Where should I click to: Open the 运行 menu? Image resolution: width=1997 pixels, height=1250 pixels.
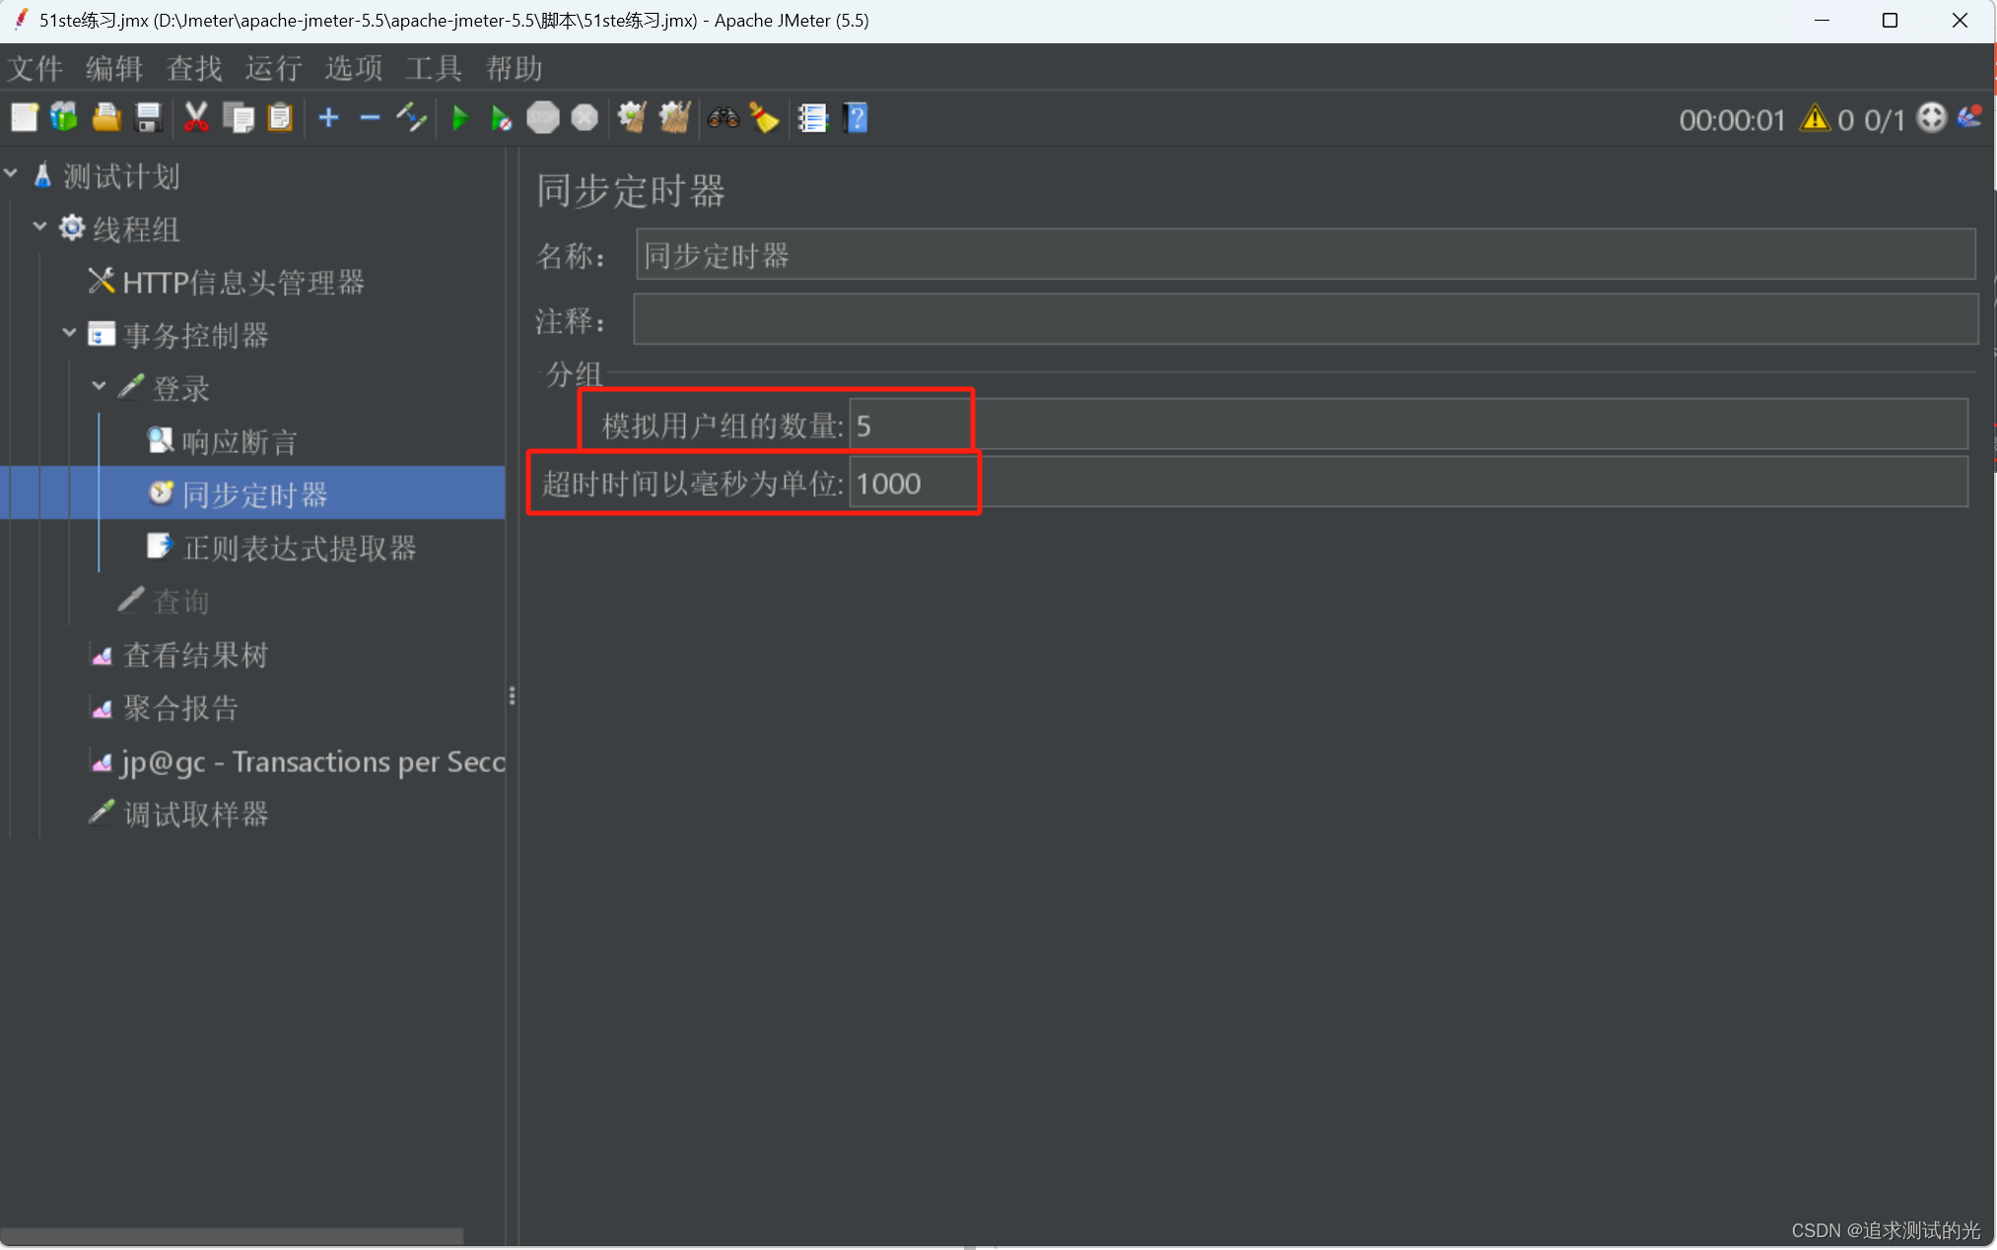[274, 68]
